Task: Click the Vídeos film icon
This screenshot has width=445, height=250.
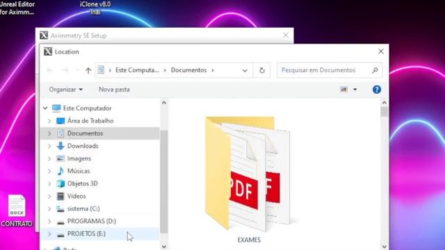Action: (60, 196)
